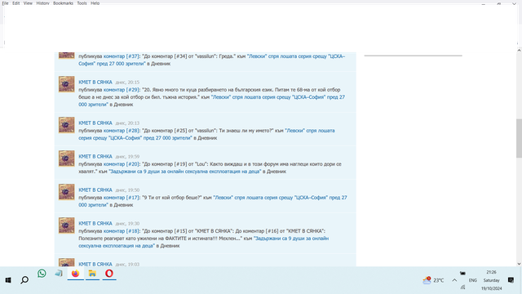
Task: Open File Explorer on the taskbar
Action: tap(92, 274)
